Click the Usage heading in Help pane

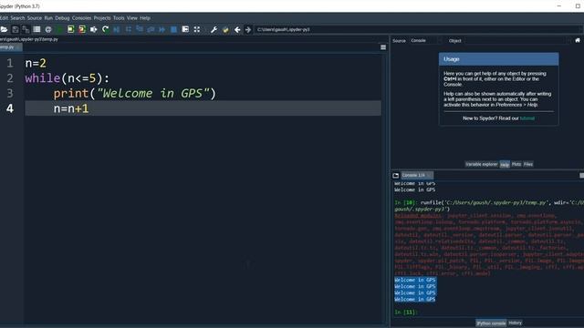[452, 59]
